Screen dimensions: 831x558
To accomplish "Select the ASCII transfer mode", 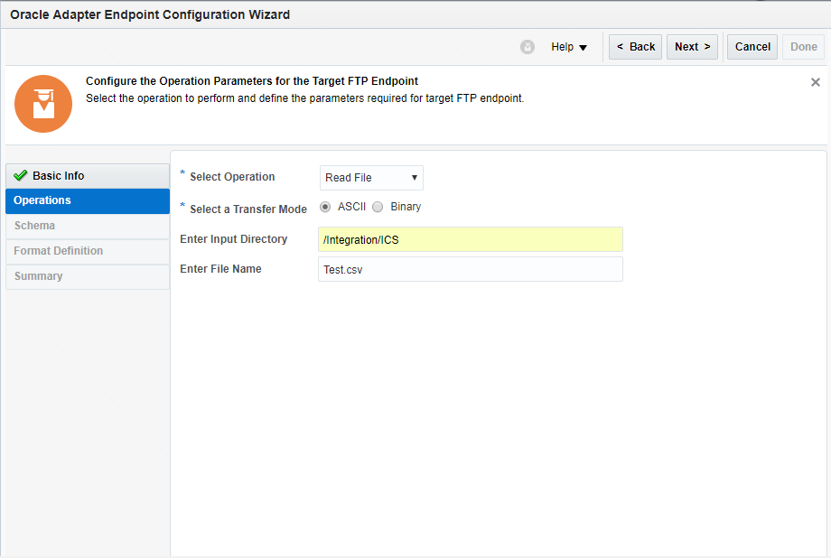I will 325,207.
